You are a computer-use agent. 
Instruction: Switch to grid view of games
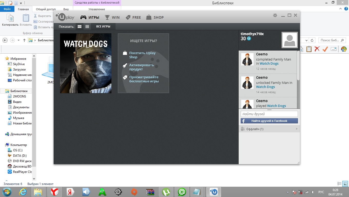point(80,26)
